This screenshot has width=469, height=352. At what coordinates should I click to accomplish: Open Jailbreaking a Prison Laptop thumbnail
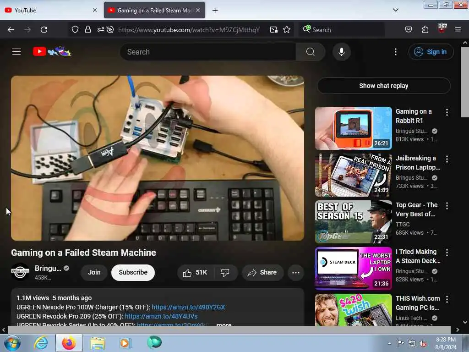(353, 175)
